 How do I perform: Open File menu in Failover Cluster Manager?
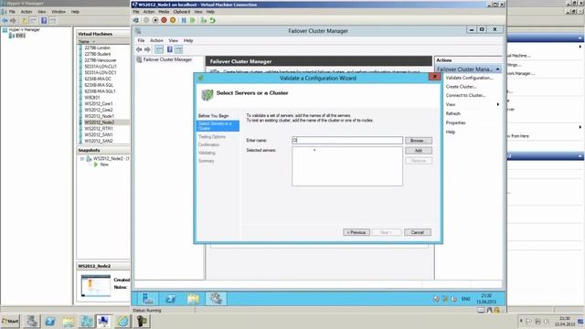click(x=141, y=40)
